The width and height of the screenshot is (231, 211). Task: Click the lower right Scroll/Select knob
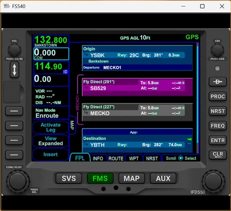[213, 181]
